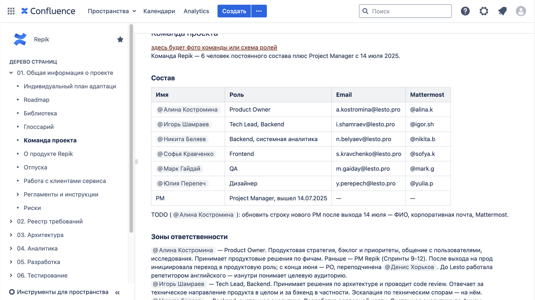535x300 pixels.
Task: Follow the 'здесь будет фото команды' link
Action: click(214, 47)
